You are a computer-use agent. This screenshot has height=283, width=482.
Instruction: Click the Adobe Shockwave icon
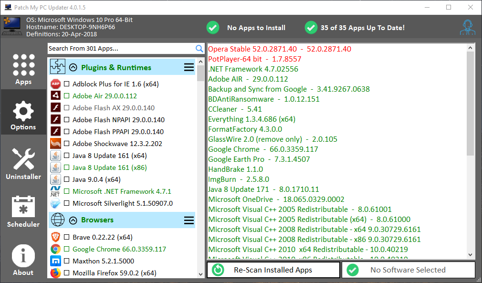pyautogui.click(x=56, y=144)
